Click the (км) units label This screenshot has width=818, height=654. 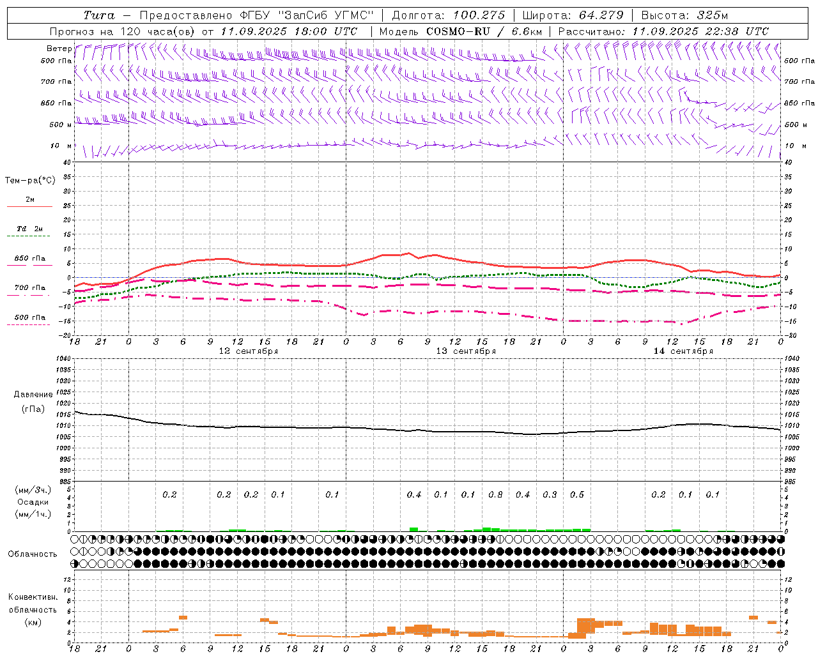(33, 622)
